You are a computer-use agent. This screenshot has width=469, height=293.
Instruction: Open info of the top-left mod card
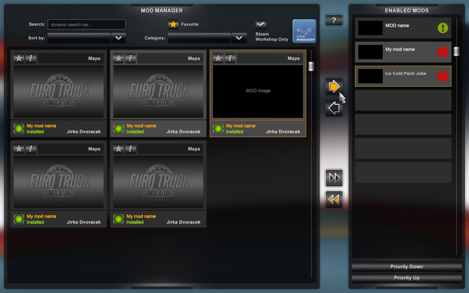tap(31, 58)
